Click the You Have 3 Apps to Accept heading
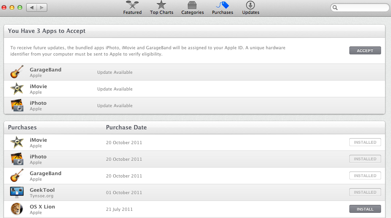The image size is (391, 218). pyautogui.click(x=46, y=31)
